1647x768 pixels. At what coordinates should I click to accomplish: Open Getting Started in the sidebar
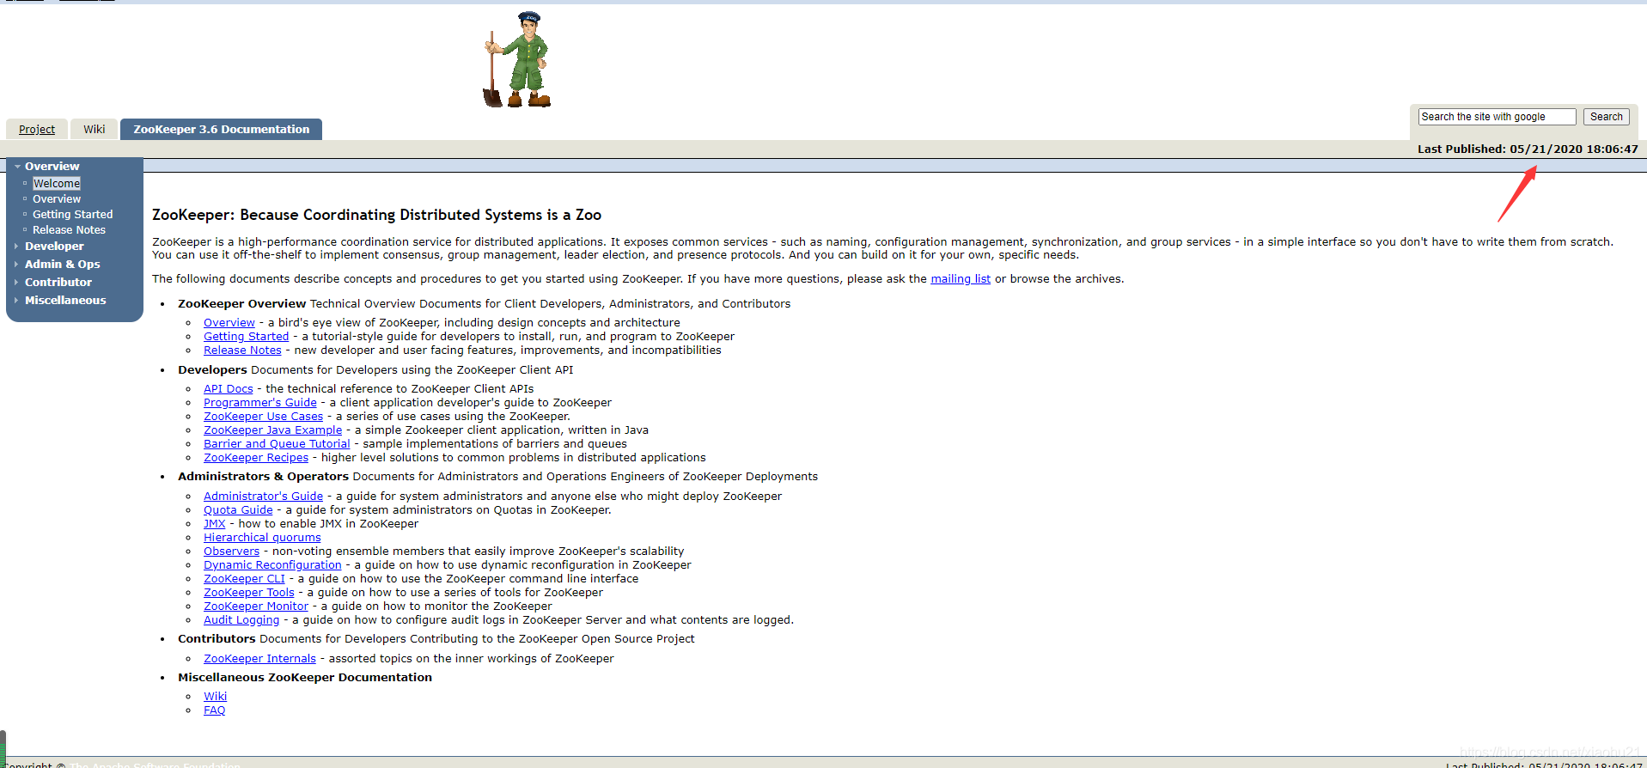point(73,215)
